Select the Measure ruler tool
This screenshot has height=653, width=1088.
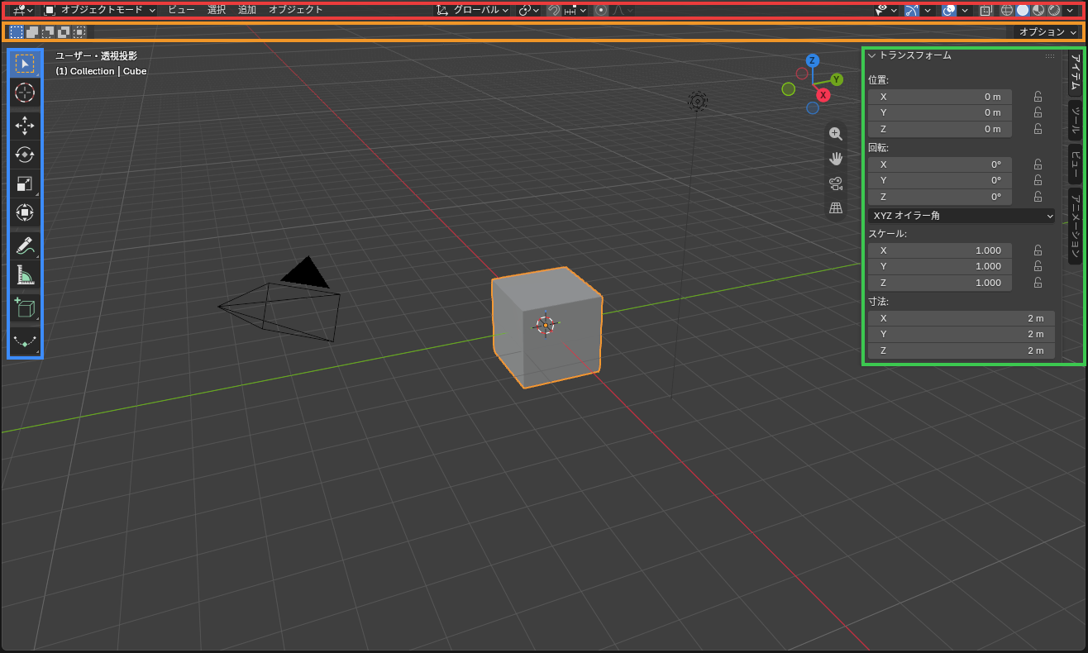(25, 274)
